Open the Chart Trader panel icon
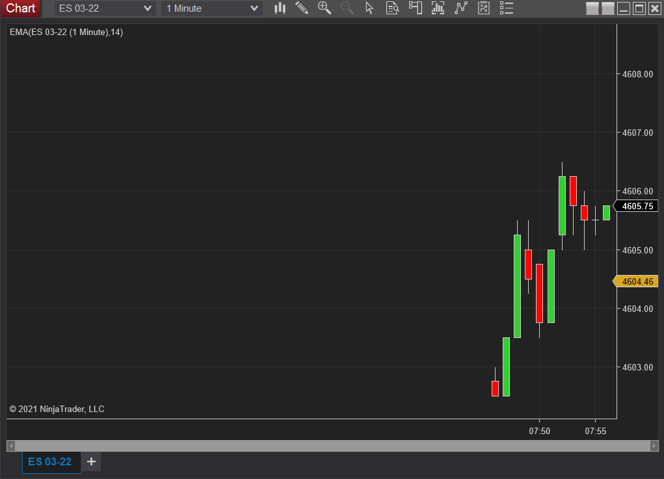Screen dimensions: 664x479 point(416,8)
